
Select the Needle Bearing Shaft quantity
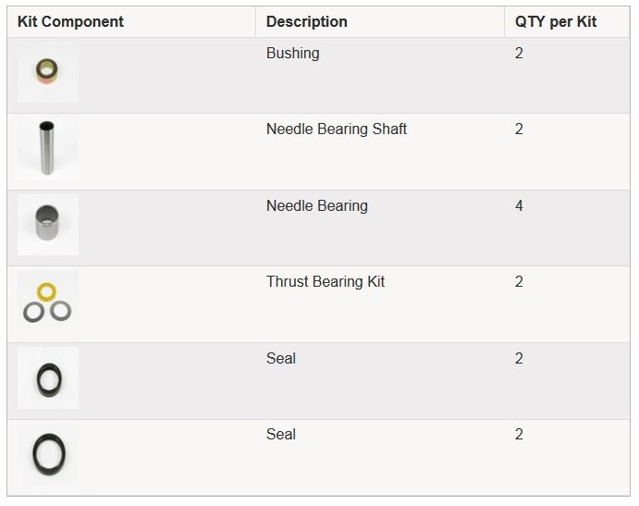(519, 130)
